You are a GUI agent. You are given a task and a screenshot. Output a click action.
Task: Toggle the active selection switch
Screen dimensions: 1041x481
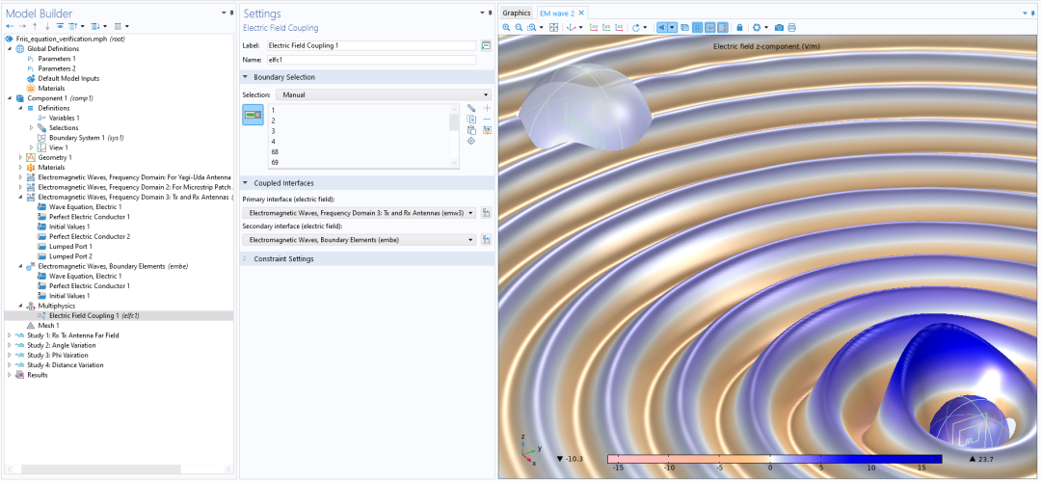click(253, 115)
